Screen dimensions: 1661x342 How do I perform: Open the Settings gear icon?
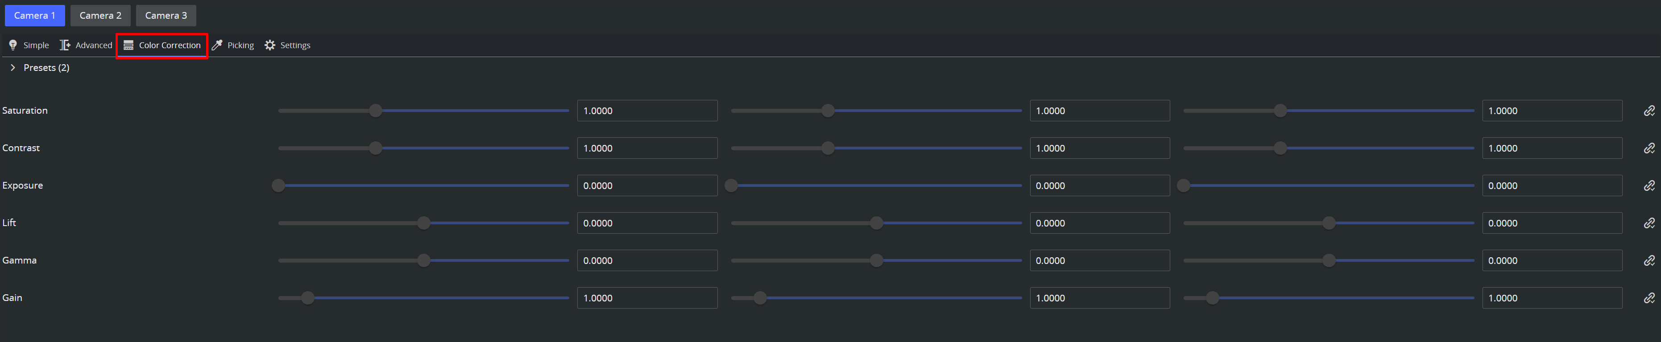[270, 45]
